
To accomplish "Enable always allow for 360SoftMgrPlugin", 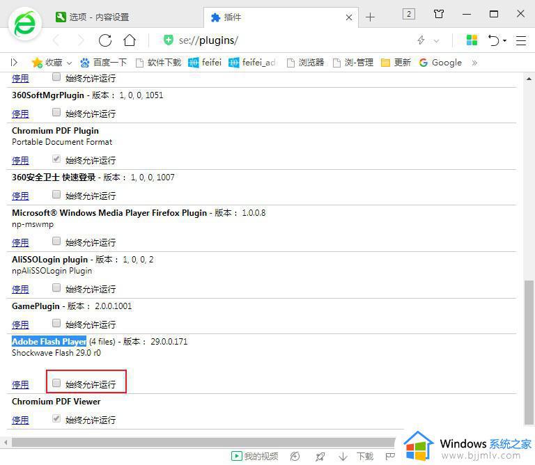I will point(56,112).
